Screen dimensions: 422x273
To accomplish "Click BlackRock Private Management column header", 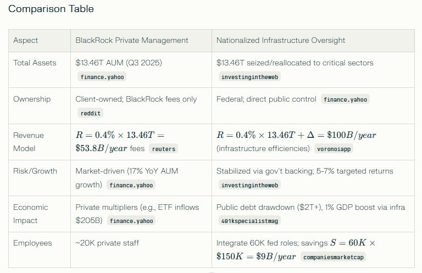I will tap(132, 40).
